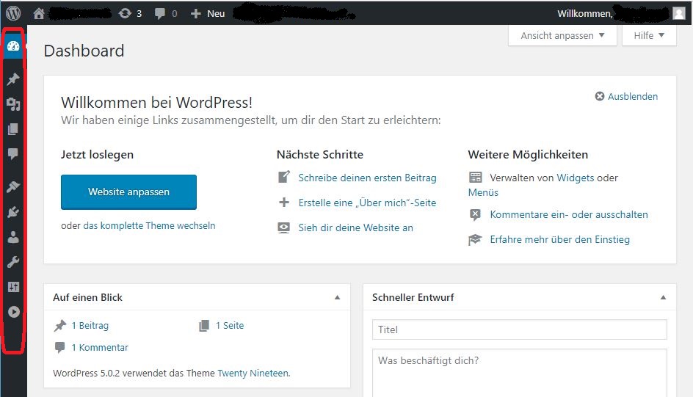Click Erstelle eine Über mich-Seite link

point(367,203)
